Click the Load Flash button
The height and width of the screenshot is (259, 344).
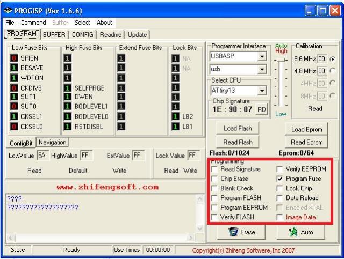click(x=238, y=129)
